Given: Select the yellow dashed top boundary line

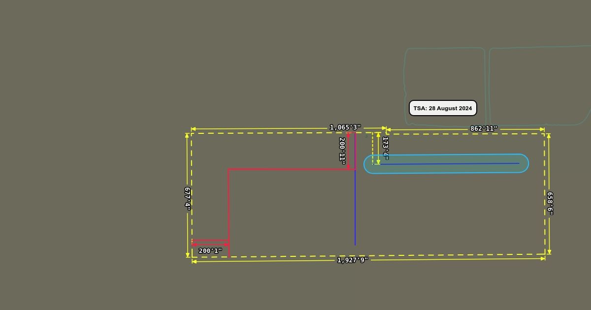Looking at the screenshot, I should coord(271,133).
